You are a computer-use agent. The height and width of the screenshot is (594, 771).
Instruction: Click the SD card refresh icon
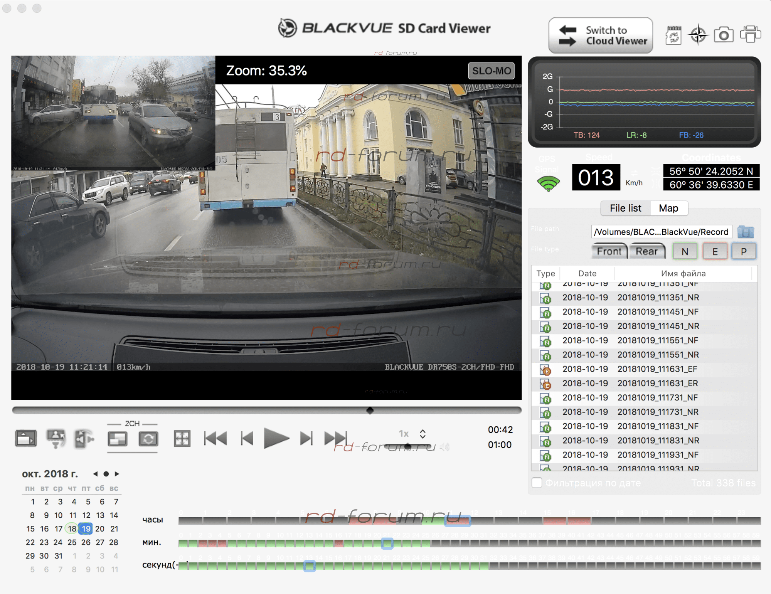(x=673, y=35)
